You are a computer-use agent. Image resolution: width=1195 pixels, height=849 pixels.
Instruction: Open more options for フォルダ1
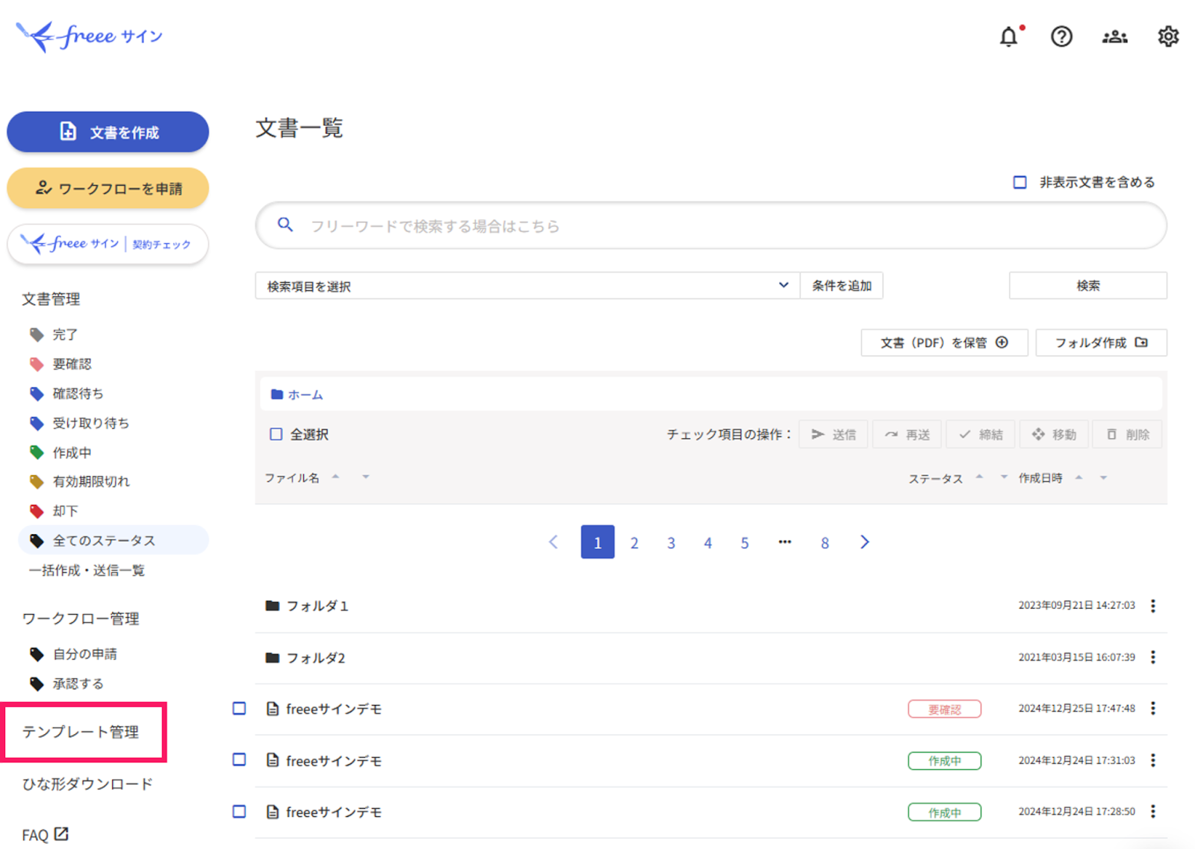coord(1153,606)
